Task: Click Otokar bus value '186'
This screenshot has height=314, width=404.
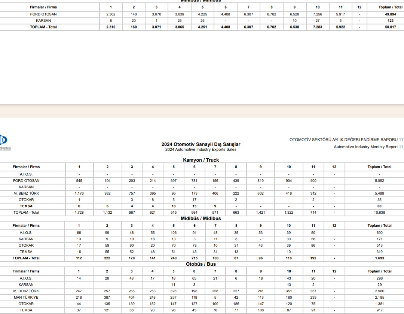Action: pyautogui.click(x=236, y=304)
